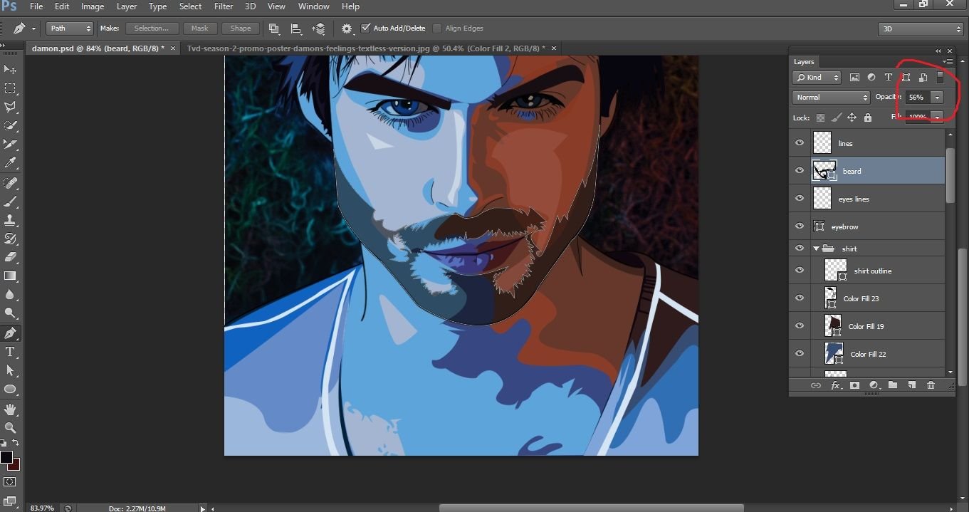Select the Brush tool
This screenshot has height=512, width=969.
click(11, 202)
